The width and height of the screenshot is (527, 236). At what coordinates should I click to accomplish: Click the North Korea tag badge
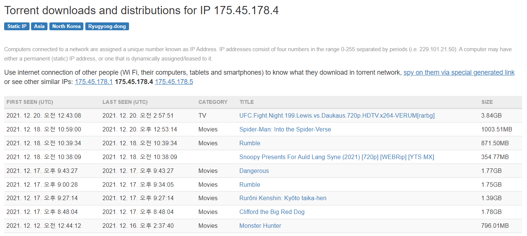[x=66, y=26]
